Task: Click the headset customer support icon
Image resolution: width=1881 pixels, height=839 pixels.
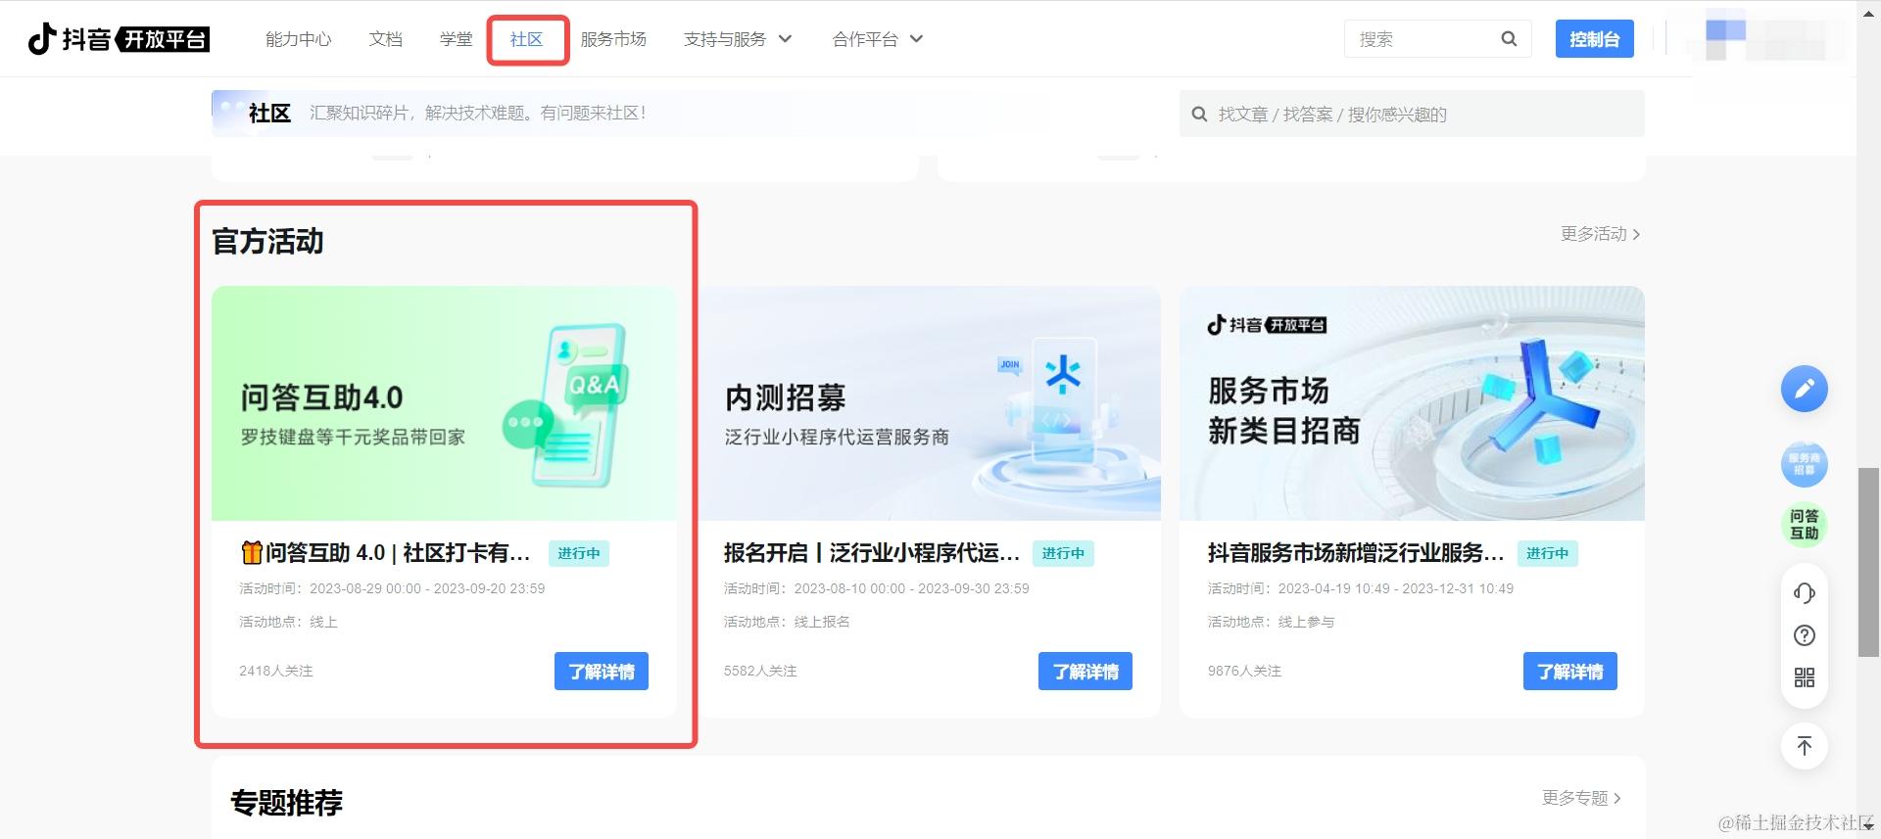Action: coord(1804,592)
